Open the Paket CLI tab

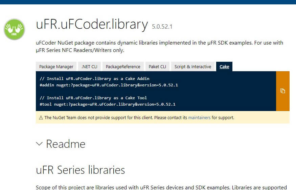(x=157, y=67)
